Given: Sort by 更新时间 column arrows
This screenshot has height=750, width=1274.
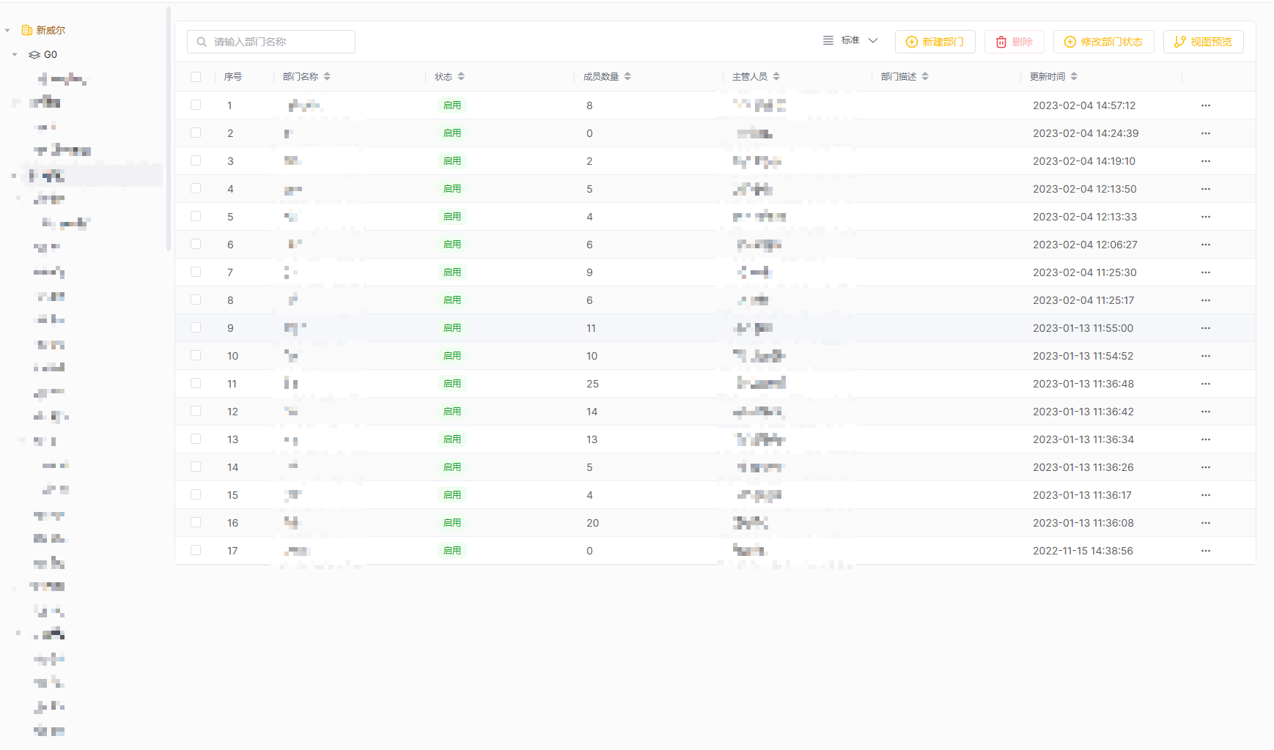Looking at the screenshot, I should coord(1074,76).
